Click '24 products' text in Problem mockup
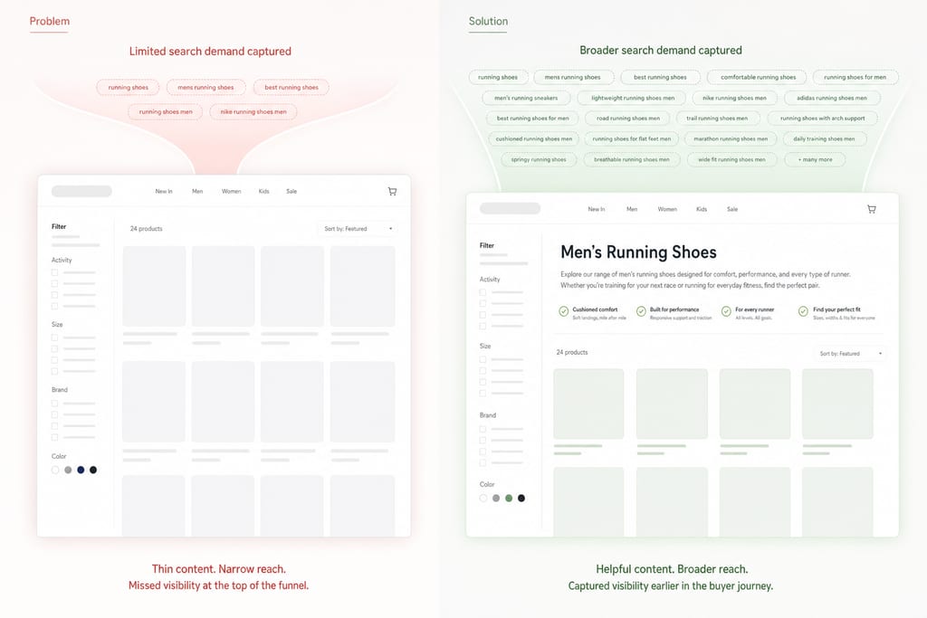 (146, 229)
